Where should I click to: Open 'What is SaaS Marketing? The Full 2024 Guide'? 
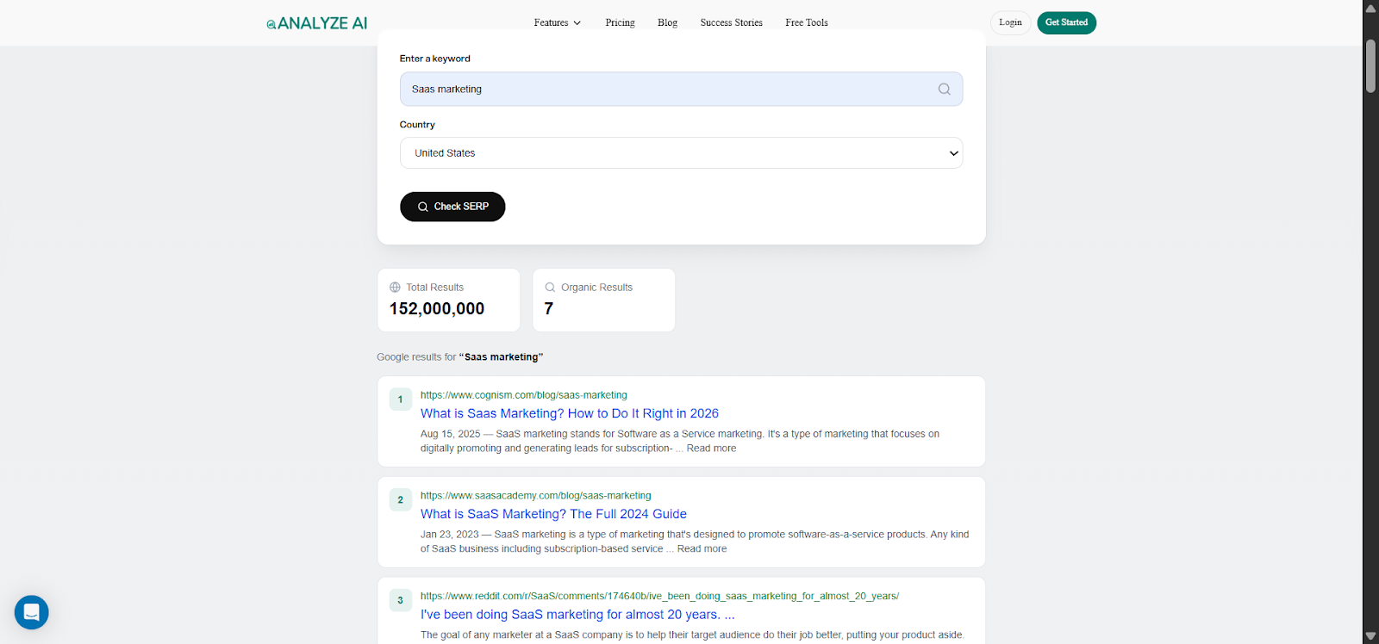click(553, 515)
